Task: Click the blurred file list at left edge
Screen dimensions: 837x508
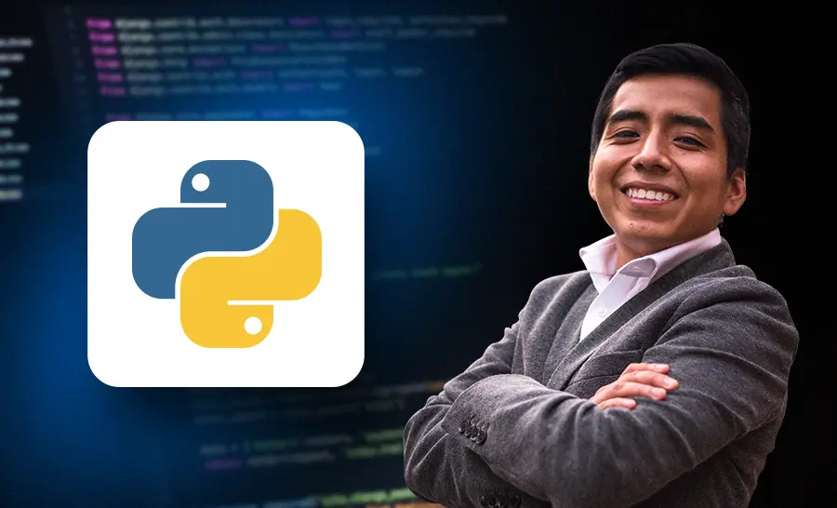Action: pyautogui.click(x=15, y=117)
